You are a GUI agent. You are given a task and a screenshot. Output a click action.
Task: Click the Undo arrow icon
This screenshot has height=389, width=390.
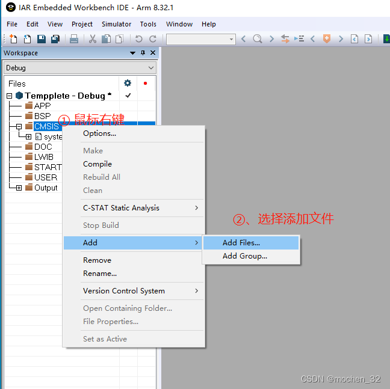point(139,39)
